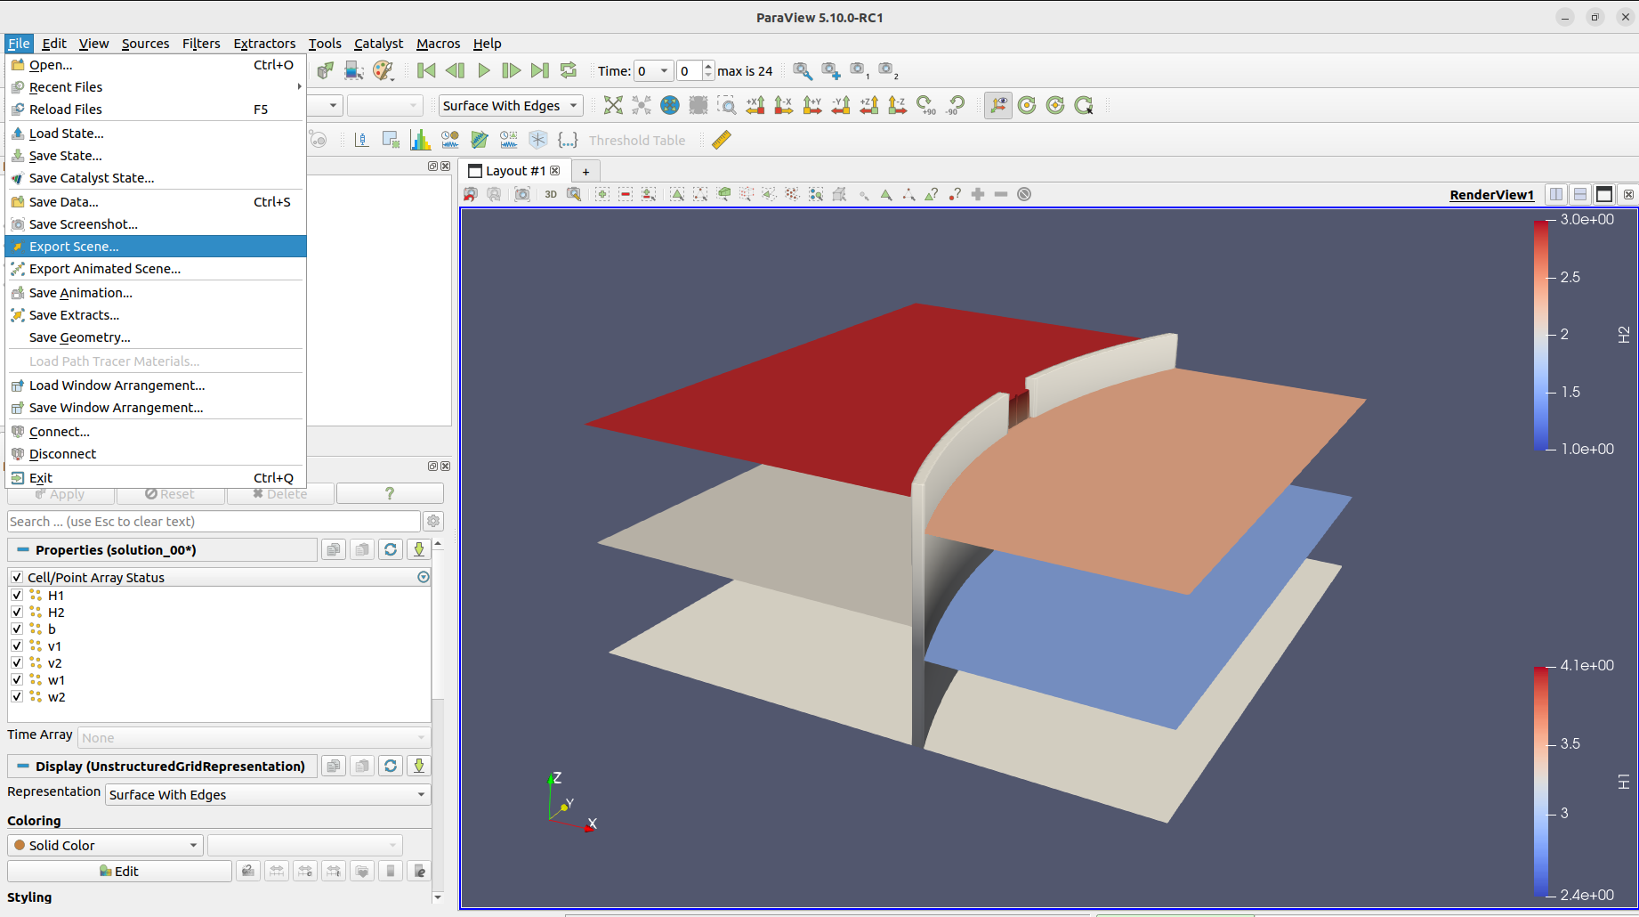The width and height of the screenshot is (1639, 917).
Task: Toggle animation loop button
Action: tap(569, 70)
